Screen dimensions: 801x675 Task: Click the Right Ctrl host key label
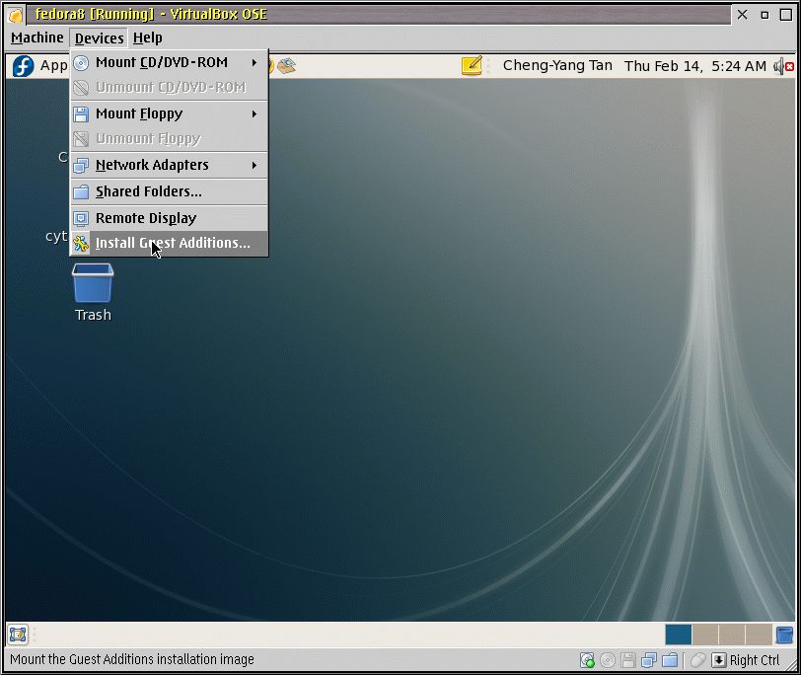(755, 660)
